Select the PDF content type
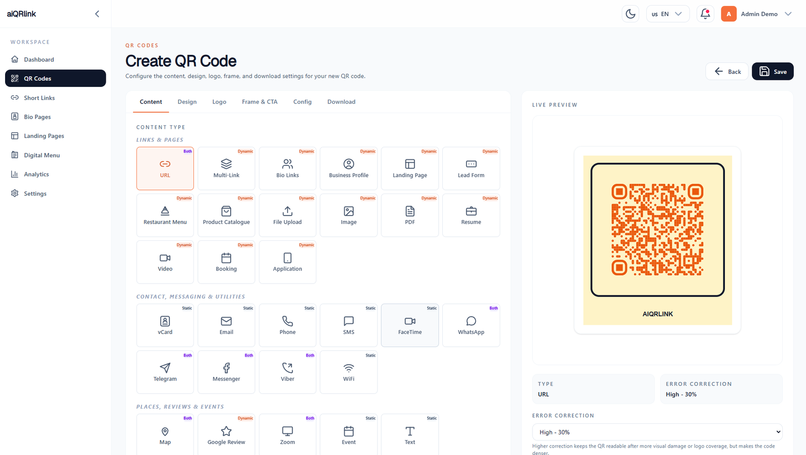This screenshot has height=455, width=806. (x=410, y=215)
